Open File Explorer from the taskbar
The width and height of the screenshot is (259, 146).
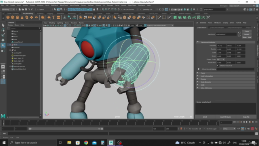pyautogui.click(x=69, y=142)
